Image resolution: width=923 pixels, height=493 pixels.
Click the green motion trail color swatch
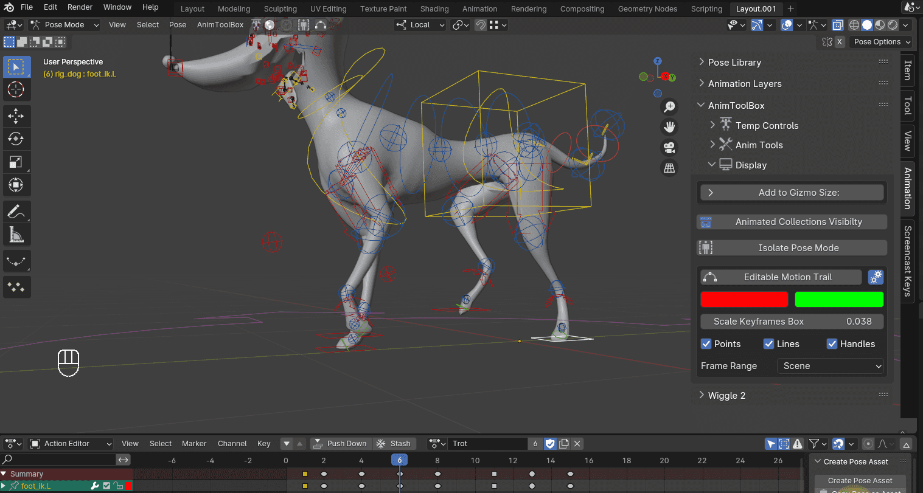[x=839, y=299]
